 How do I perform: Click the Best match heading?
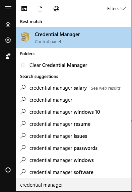tap(31, 21)
